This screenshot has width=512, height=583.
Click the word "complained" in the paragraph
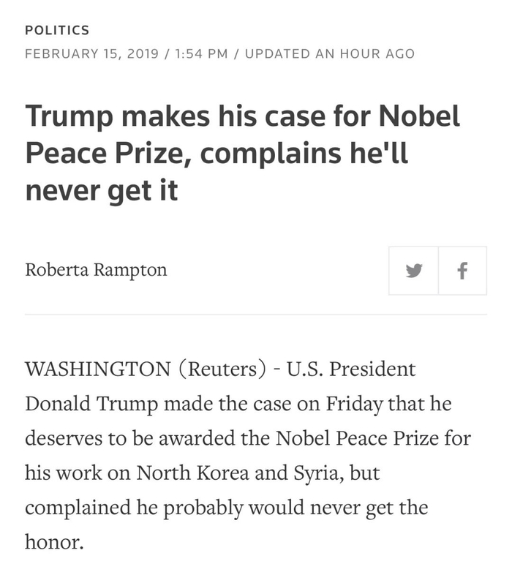(82, 508)
